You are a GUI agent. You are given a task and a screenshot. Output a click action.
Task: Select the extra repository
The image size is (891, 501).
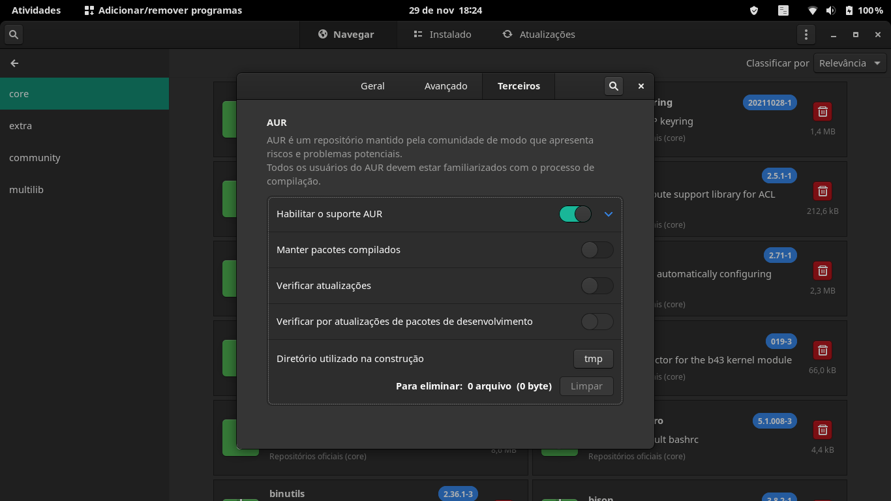point(84,126)
